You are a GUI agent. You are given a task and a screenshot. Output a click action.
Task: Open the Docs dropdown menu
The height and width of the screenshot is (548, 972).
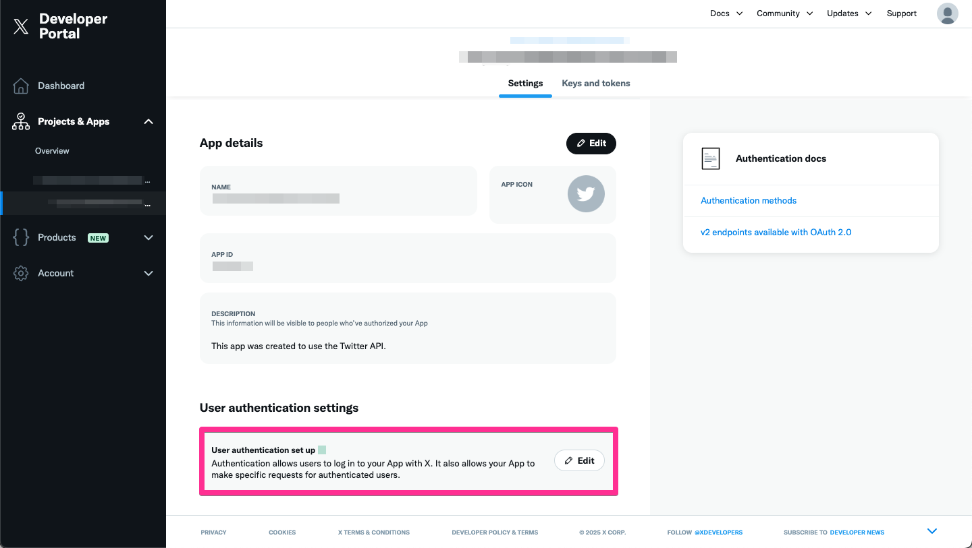tap(726, 13)
